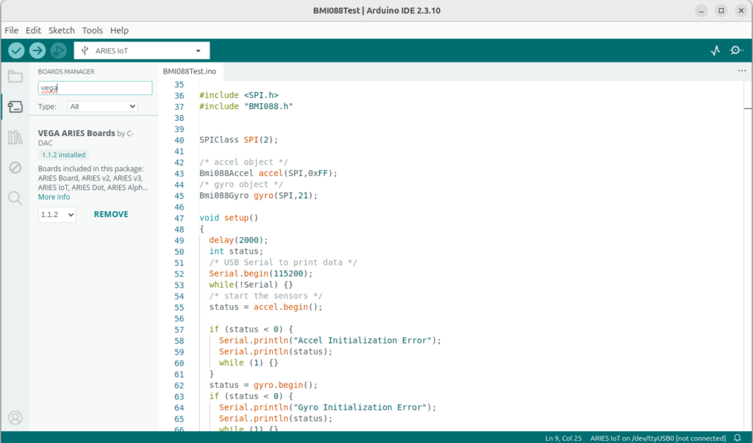Open the Type filter dropdown
Screen dimensions: 753x443
coord(102,107)
